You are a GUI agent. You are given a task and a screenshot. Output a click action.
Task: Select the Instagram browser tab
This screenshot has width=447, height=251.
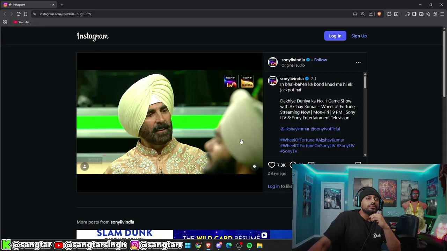pyautogui.click(x=29, y=5)
